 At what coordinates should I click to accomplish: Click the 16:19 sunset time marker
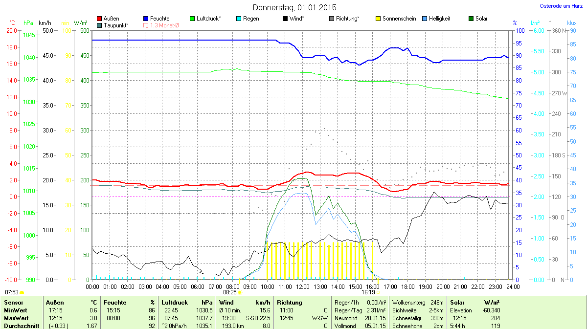tap(368, 292)
